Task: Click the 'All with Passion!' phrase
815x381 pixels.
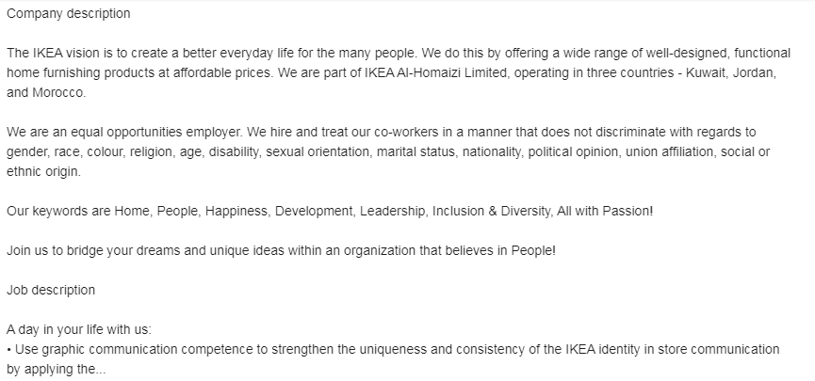Action: click(x=605, y=212)
